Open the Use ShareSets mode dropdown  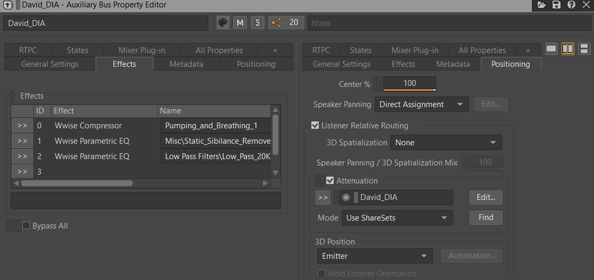click(x=397, y=217)
